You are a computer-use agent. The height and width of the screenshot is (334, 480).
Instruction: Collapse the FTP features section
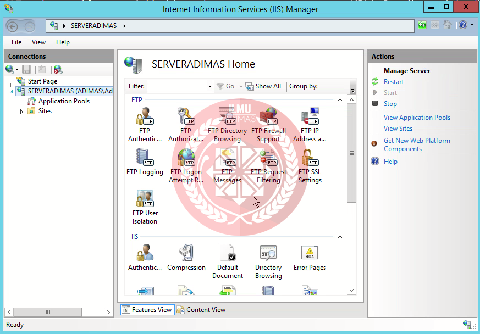pyautogui.click(x=339, y=99)
